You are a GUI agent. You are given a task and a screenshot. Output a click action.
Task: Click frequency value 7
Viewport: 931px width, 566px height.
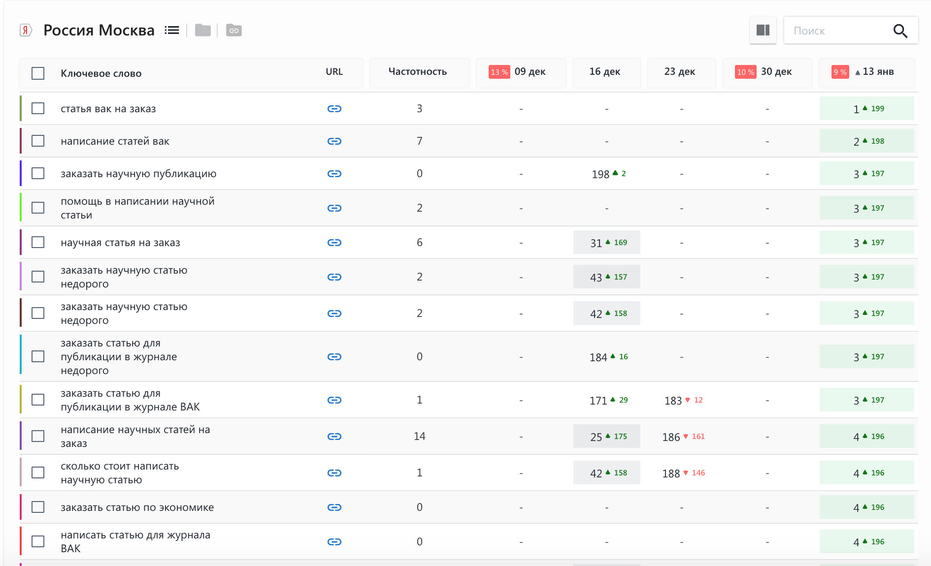coord(419,141)
